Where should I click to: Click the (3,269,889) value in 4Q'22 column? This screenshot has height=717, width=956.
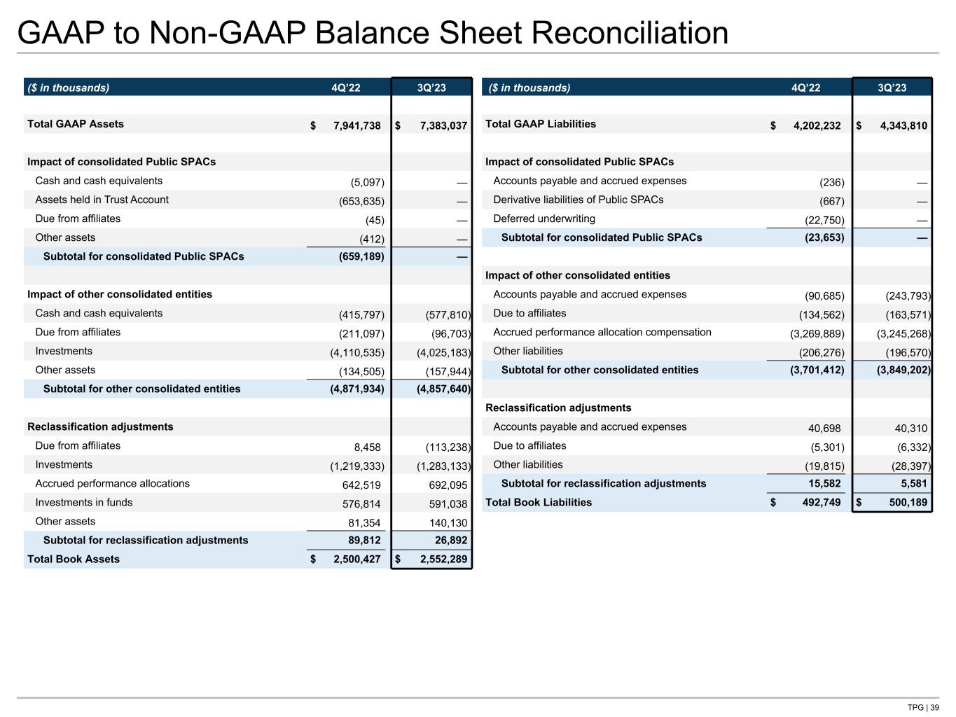817,333
